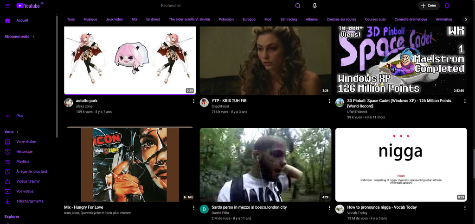Click the search magnifier icon
Viewport: 475px width, 224px height.
298,6
